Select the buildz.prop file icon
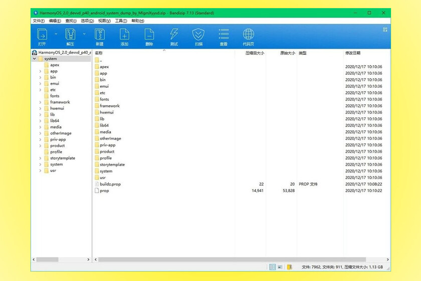 (x=97, y=184)
